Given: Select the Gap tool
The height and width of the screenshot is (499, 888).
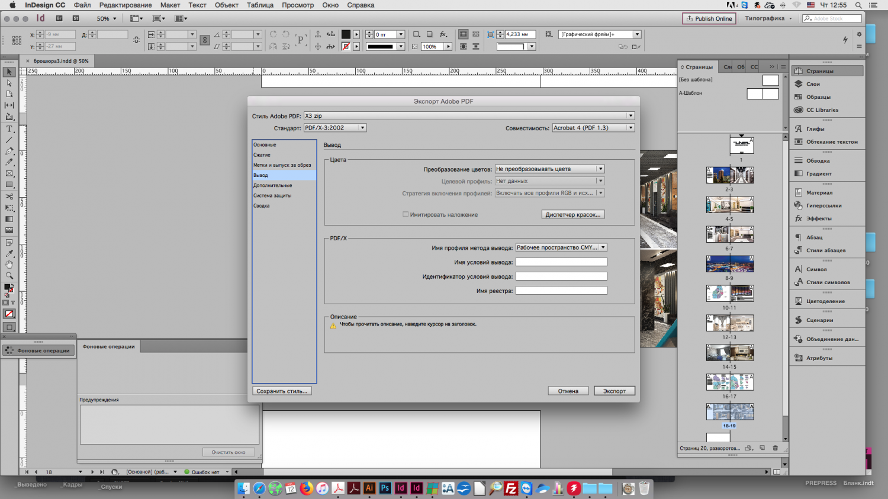Looking at the screenshot, I should point(9,105).
